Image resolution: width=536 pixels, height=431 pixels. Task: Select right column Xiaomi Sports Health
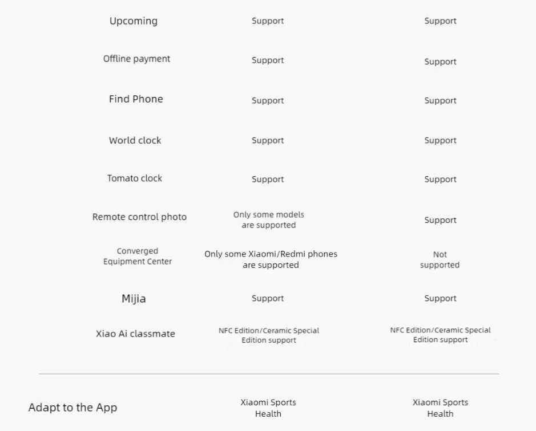coord(440,408)
